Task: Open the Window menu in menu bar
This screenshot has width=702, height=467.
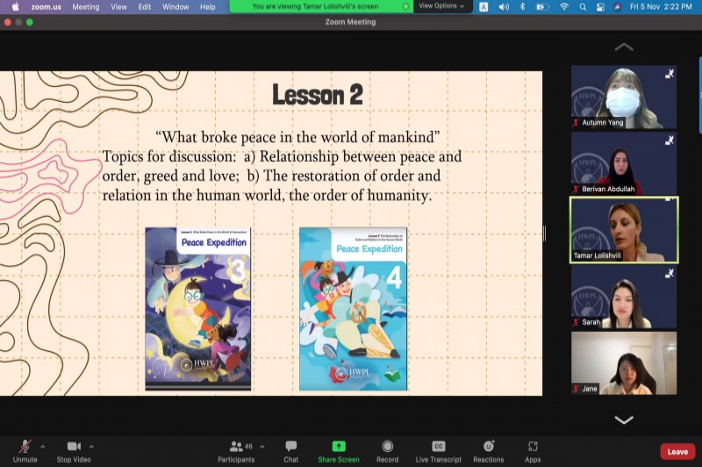Action: pyautogui.click(x=175, y=6)
